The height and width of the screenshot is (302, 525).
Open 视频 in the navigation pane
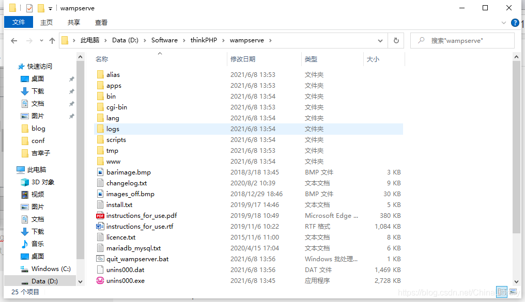point(38,195)
